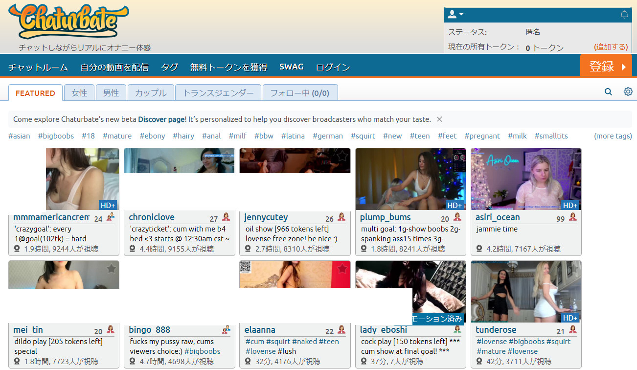Dismiss the Discover page banner
The height and width of the screenshot is (370, 637).
(x=439, y=119)
